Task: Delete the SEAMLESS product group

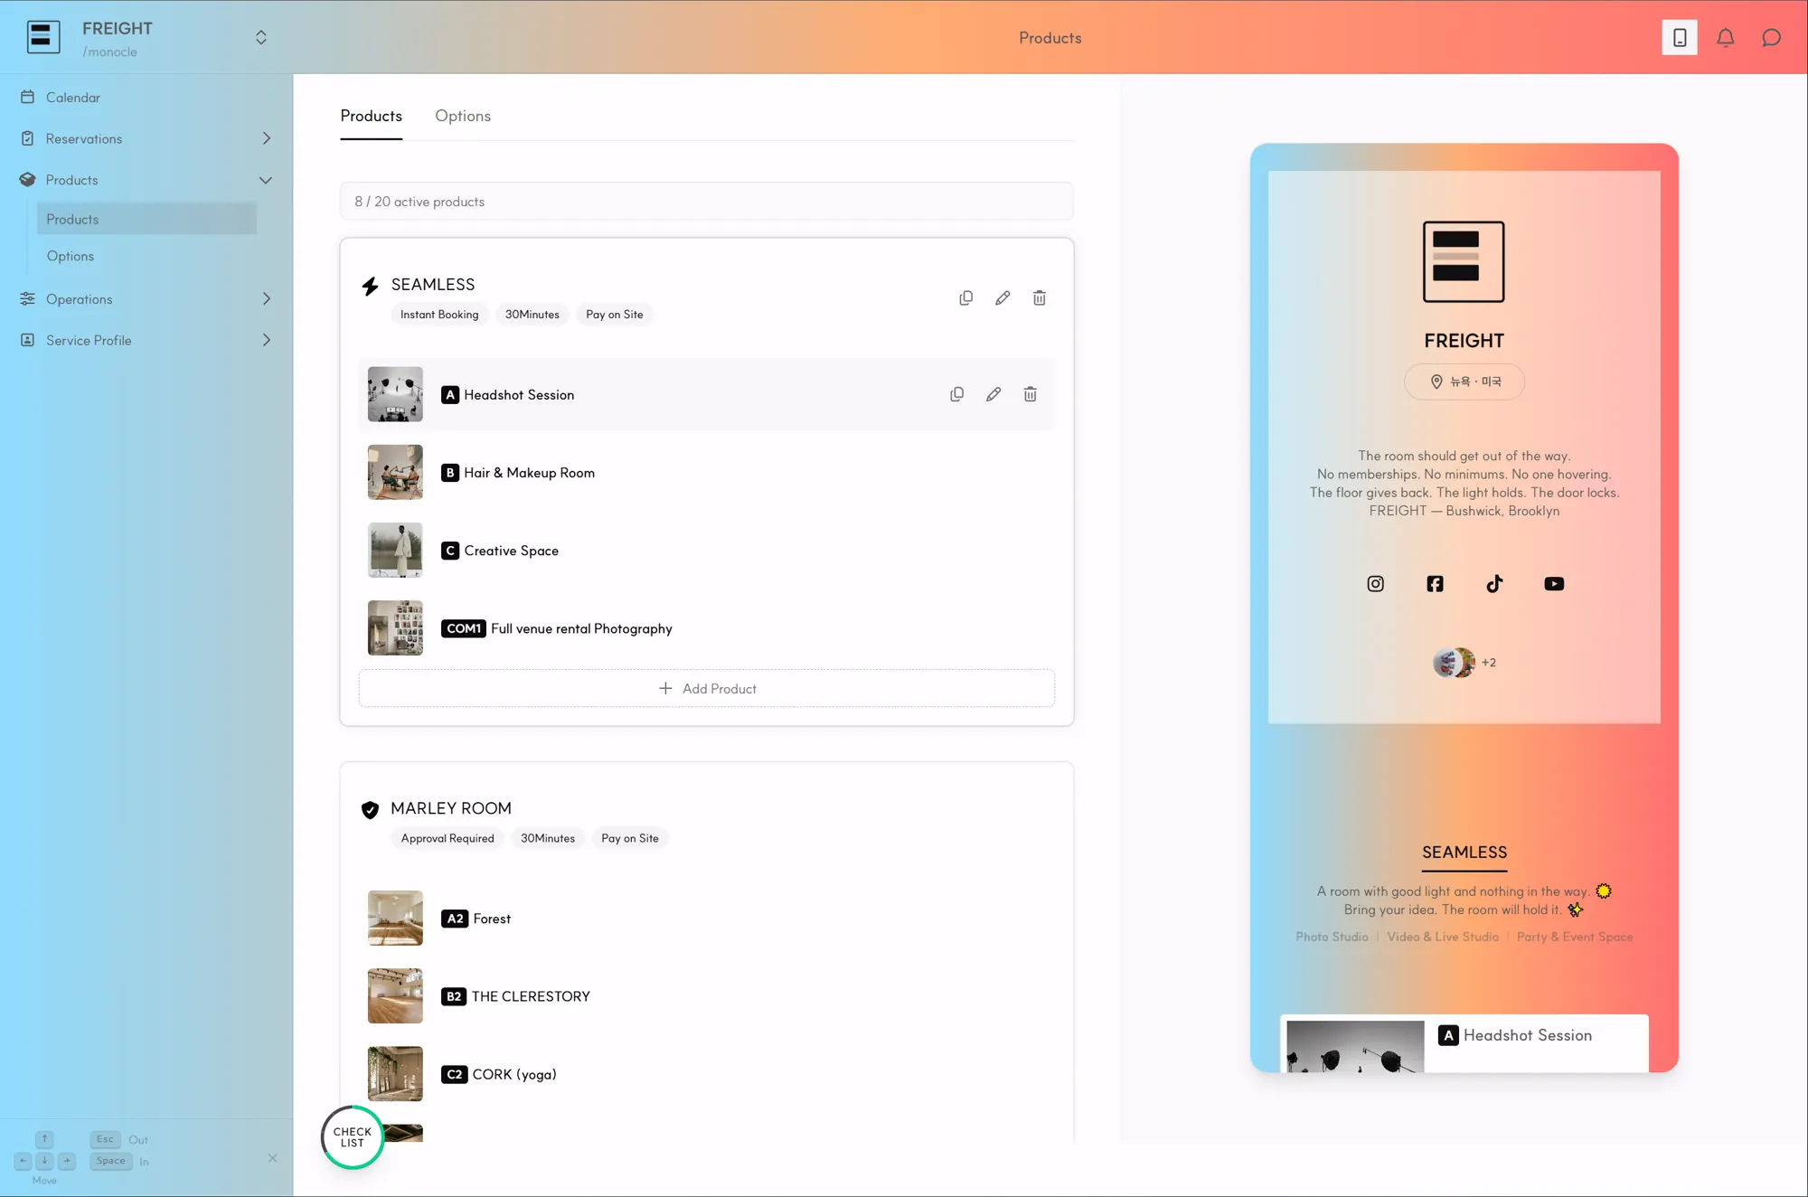Action: tap(1040, 297)
